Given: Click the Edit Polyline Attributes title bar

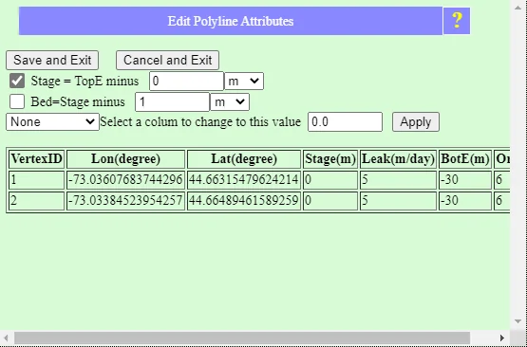Looking at the screenshot, I should pyautogui.click(x=231, y=21).
